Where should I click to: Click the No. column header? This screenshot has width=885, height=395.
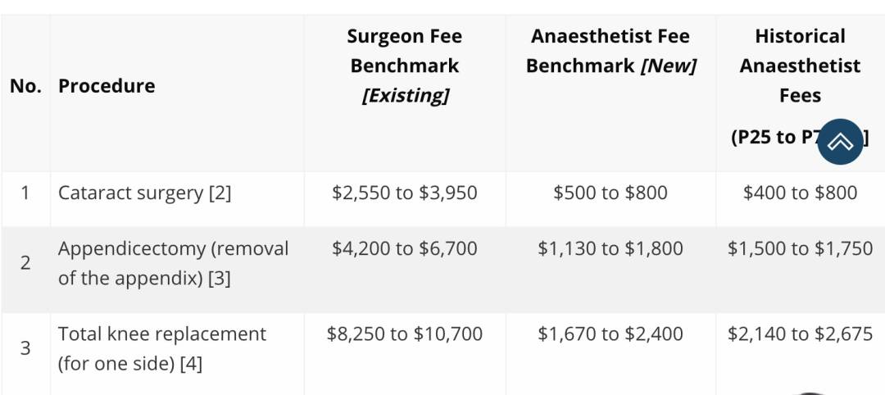(25, 86)
